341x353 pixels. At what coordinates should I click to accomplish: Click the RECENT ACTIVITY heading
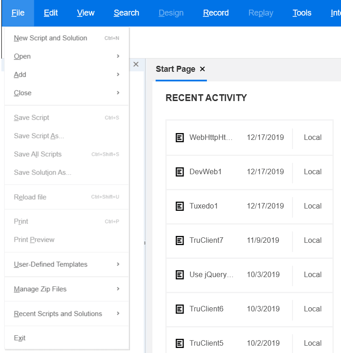206,98
